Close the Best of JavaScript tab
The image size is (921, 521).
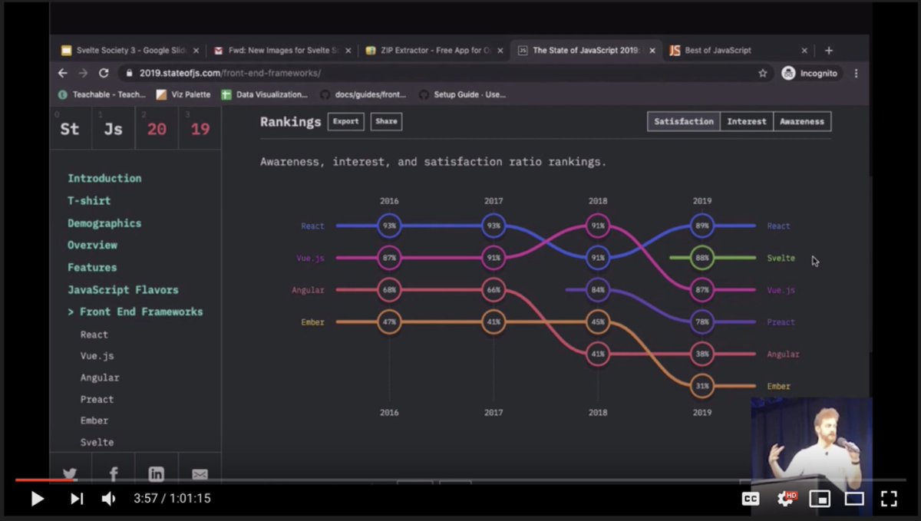pyautogui.click(x=804, y=51)
